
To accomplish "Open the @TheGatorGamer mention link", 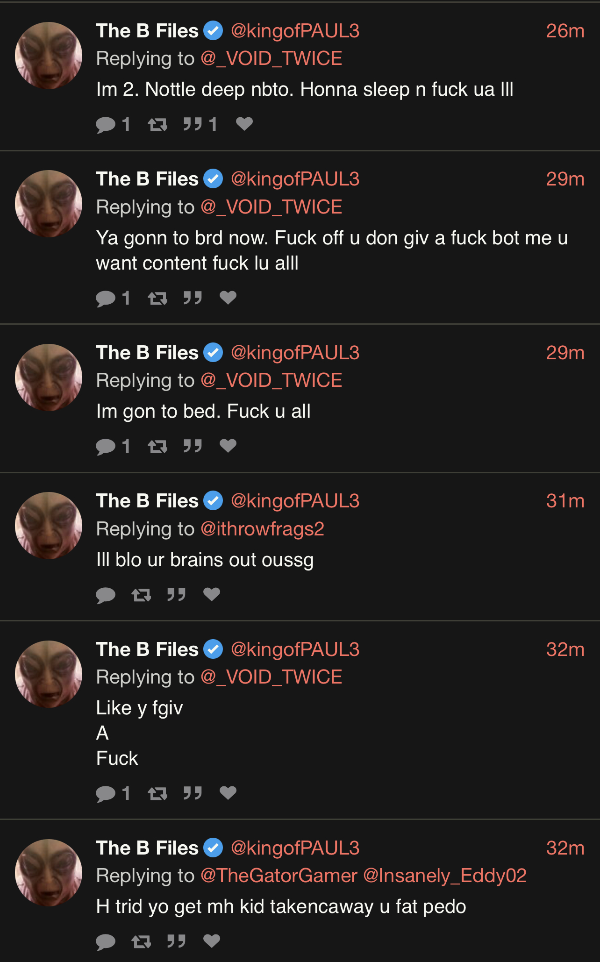I will 279,876.
